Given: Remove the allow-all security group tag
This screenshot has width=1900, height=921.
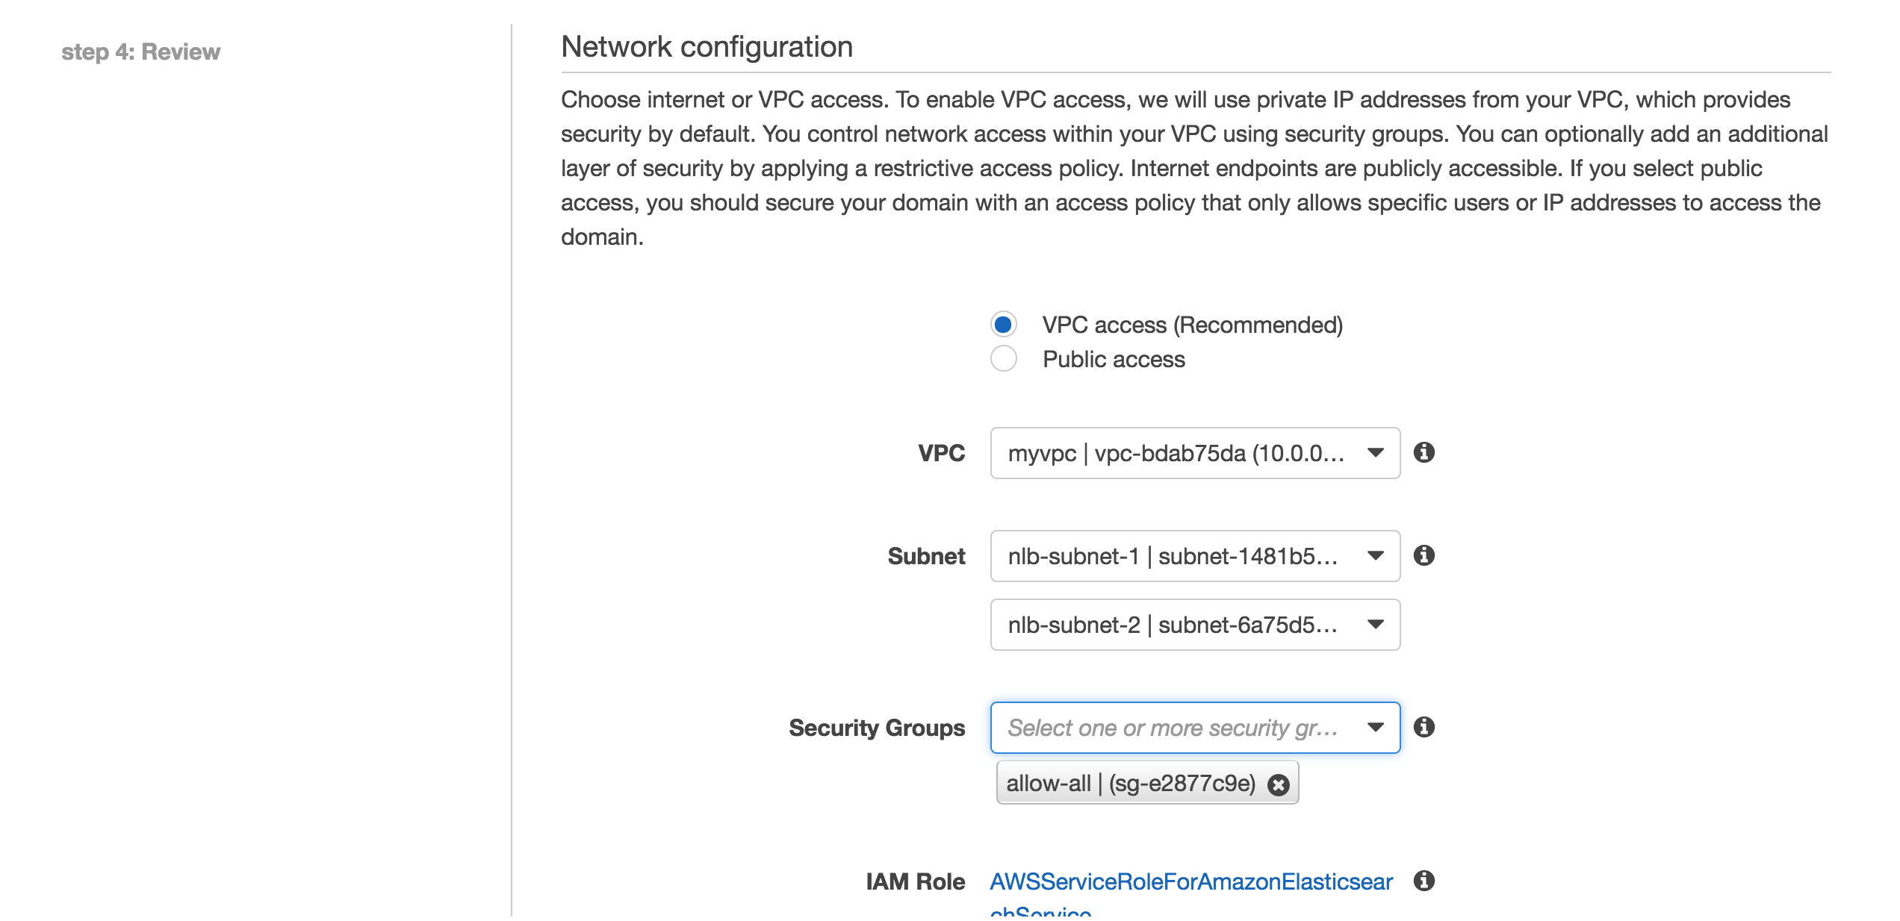Looking at the screenshot, I should click(x=1279, y=784).
